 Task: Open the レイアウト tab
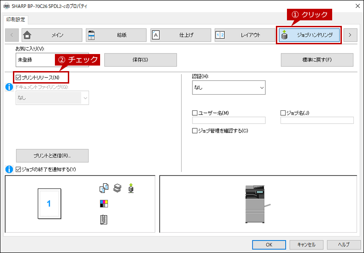245,35
